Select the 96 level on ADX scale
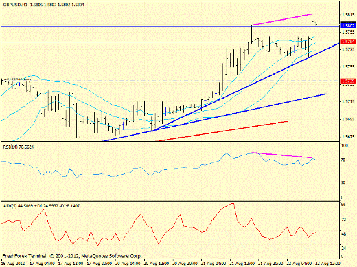 (343, 205)
